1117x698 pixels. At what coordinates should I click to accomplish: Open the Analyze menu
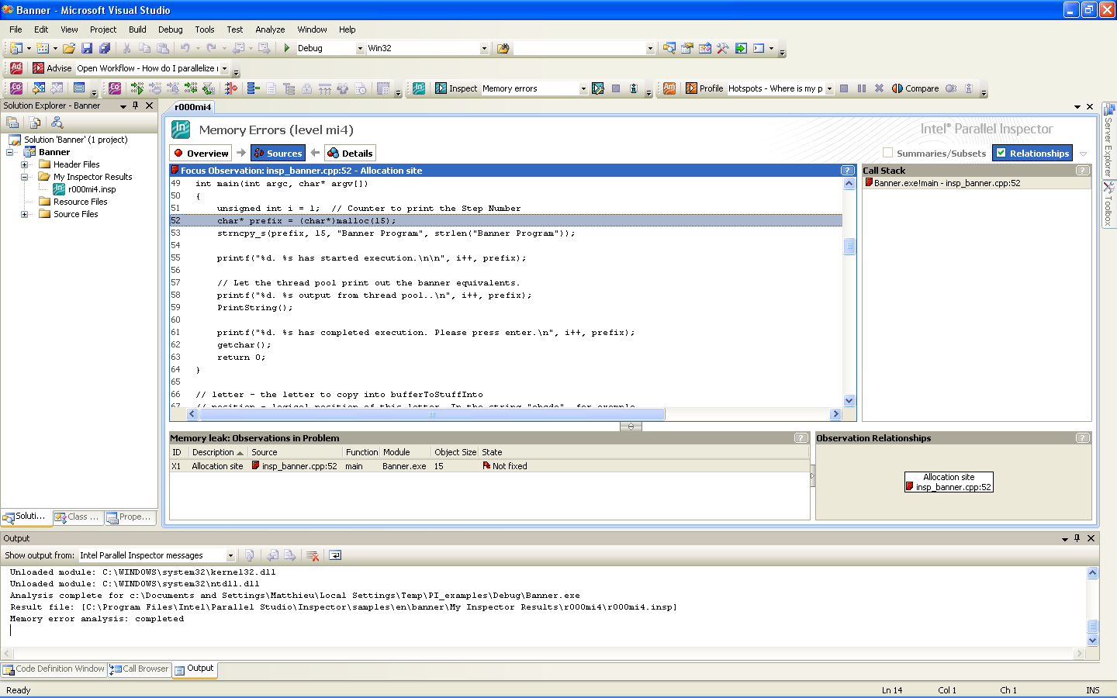coord(270,29)
